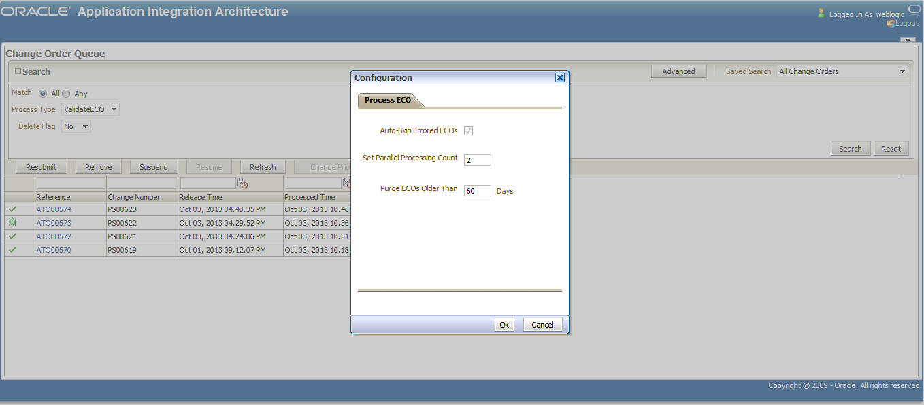The width and height of the screenshot is (924, 405).
Task: Confirm configuration with Ok button
Action: (504, 325)
